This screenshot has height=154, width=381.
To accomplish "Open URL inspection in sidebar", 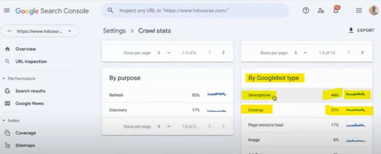I will coord(31,61).
